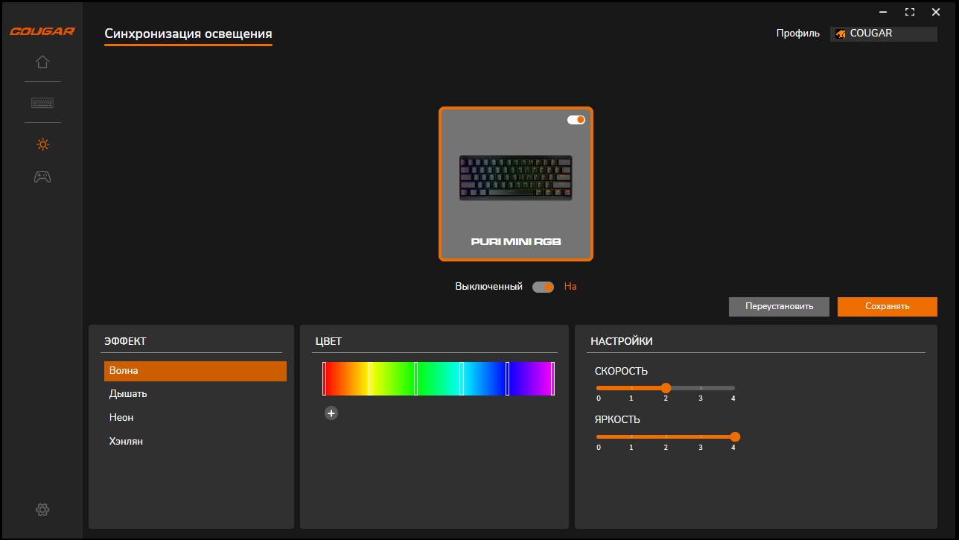Viewport: 959px width, 540px height.
Task: Toggle the Выключенный/На lighting switch
Action: 543,287
